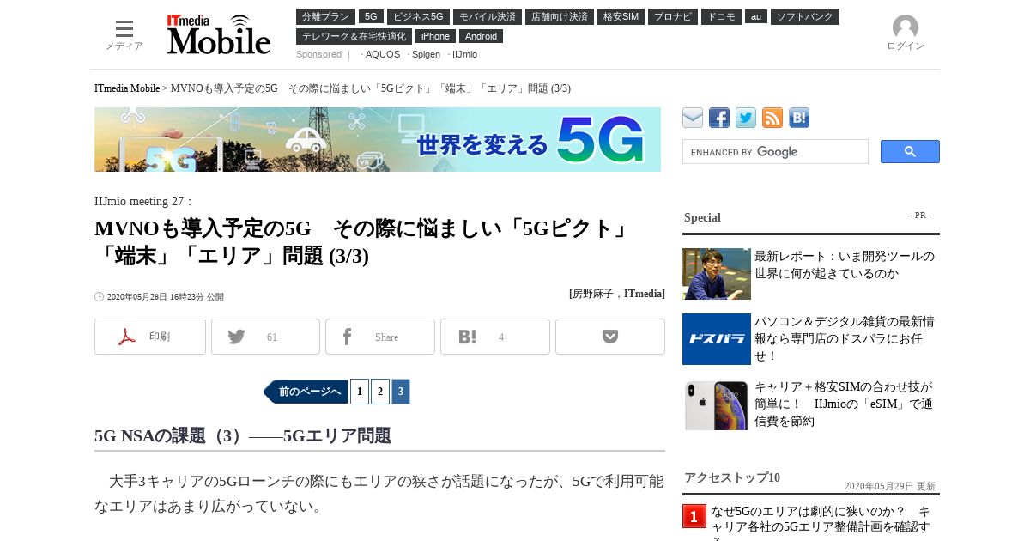The image size is (1030, 541).
Task: Share via the email envelope icon
Action: click(693, 118)
